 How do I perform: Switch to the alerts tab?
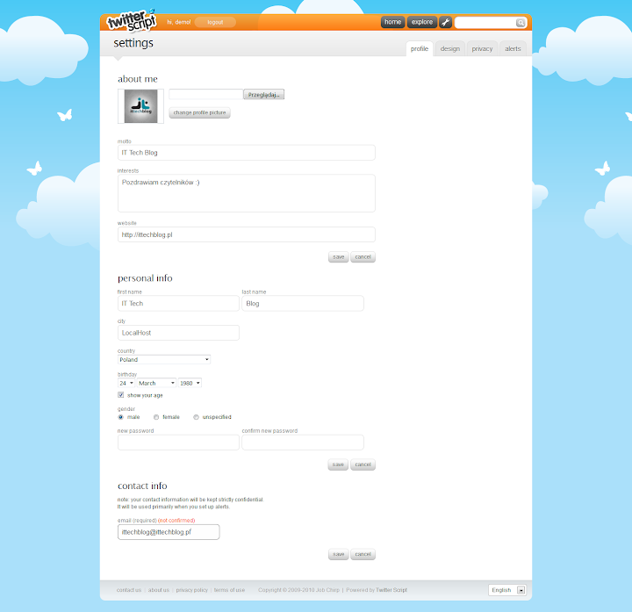[x=513, y=49]
